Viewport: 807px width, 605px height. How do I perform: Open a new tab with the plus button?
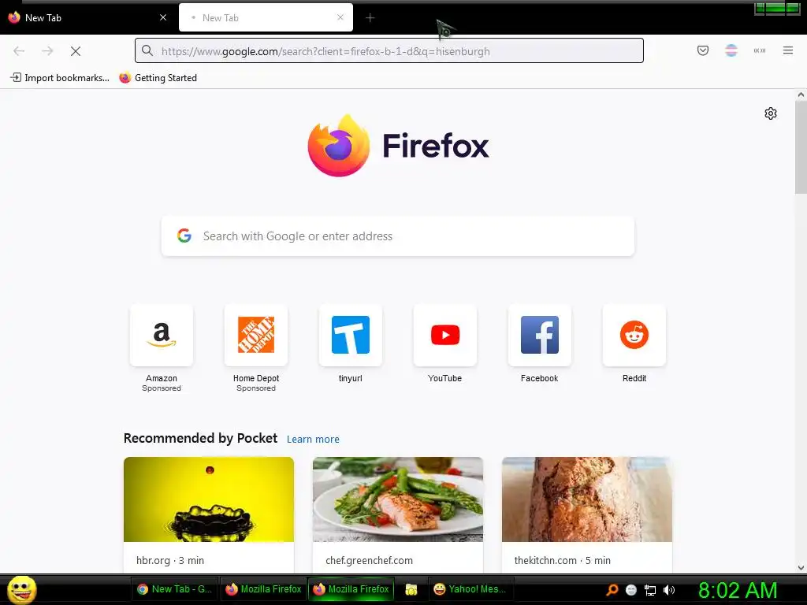point(370,18)
